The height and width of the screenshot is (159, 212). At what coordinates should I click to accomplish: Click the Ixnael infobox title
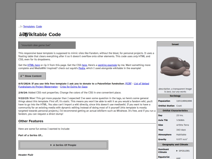(x=175, y=44)
